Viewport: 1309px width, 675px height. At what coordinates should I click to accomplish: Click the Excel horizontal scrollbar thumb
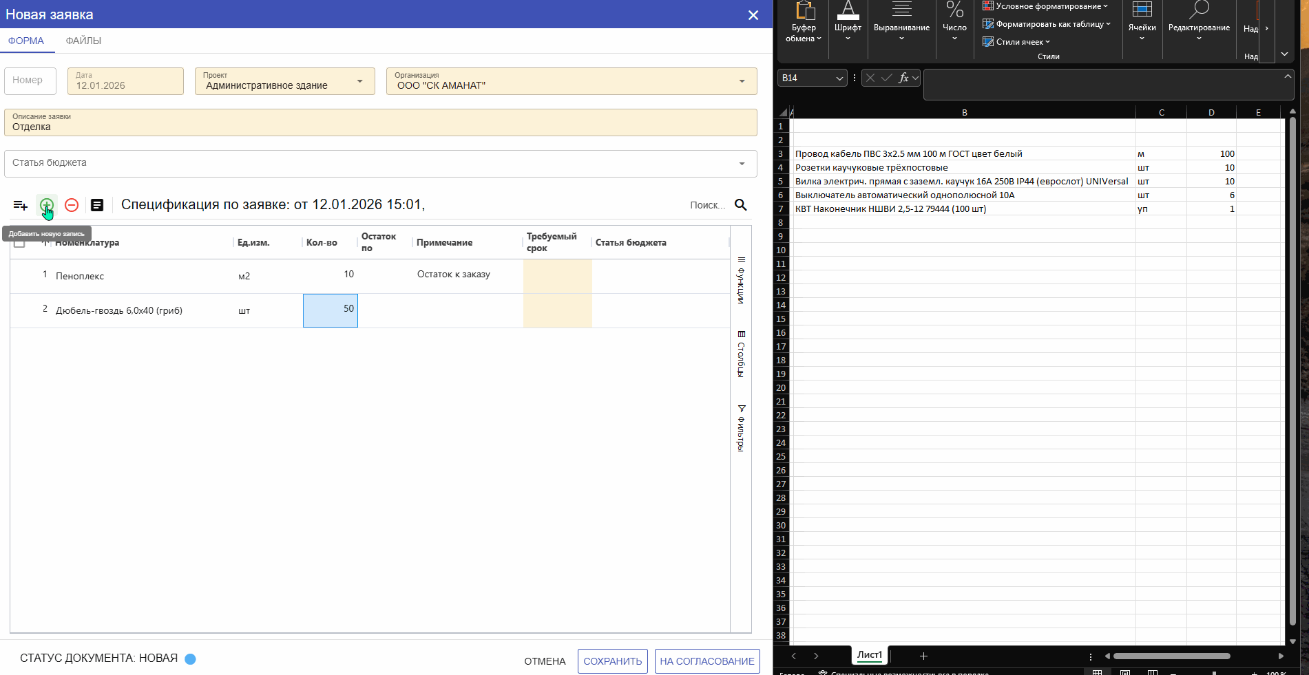coord(1171,656)
